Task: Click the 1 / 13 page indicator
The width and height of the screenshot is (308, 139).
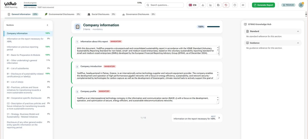Action: 143,118
